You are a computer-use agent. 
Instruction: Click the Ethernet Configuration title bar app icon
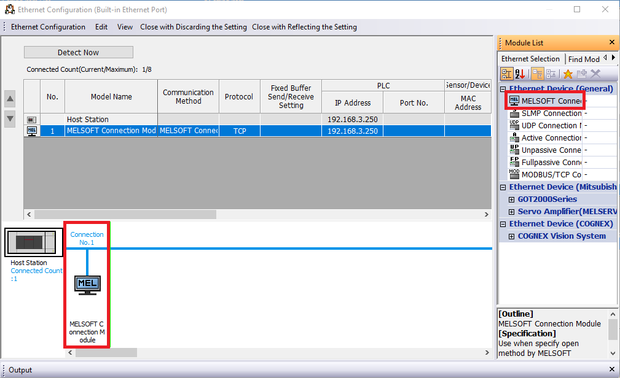tap(9, 9)
